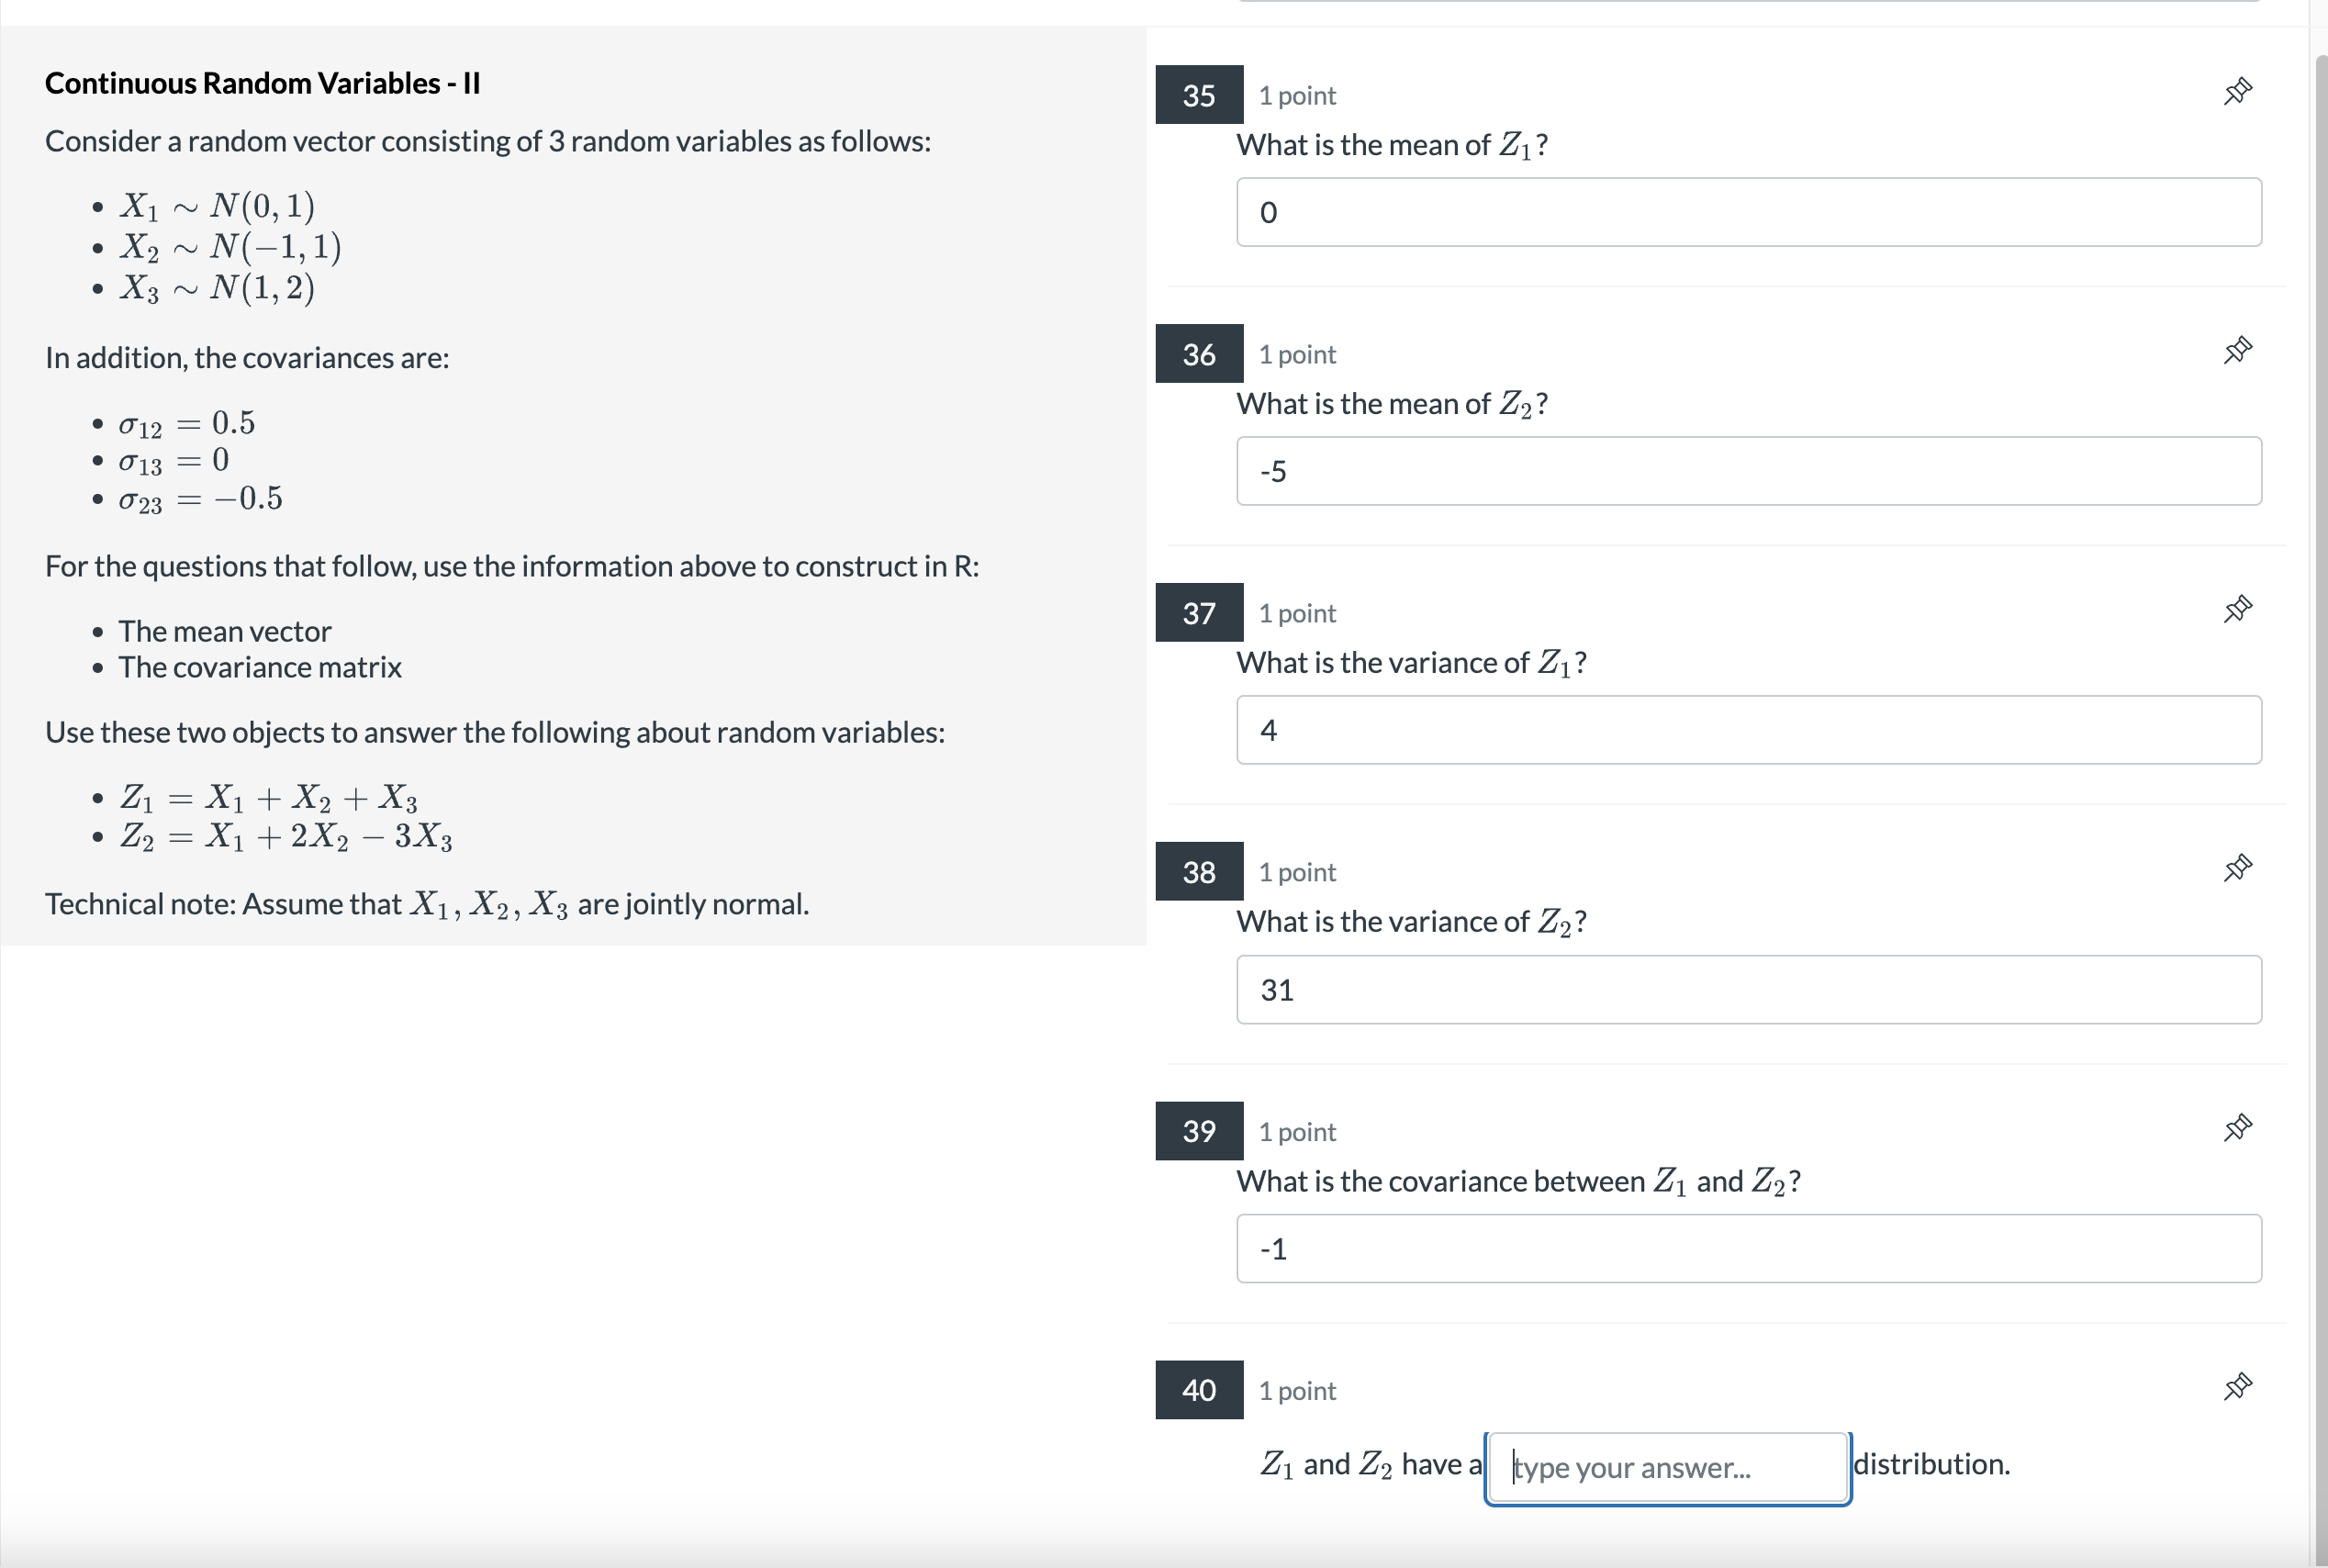Pin question 39 using its pin icon
The image size is (2328, 1568).
pyautogui.click(x=2237, y=1127)
